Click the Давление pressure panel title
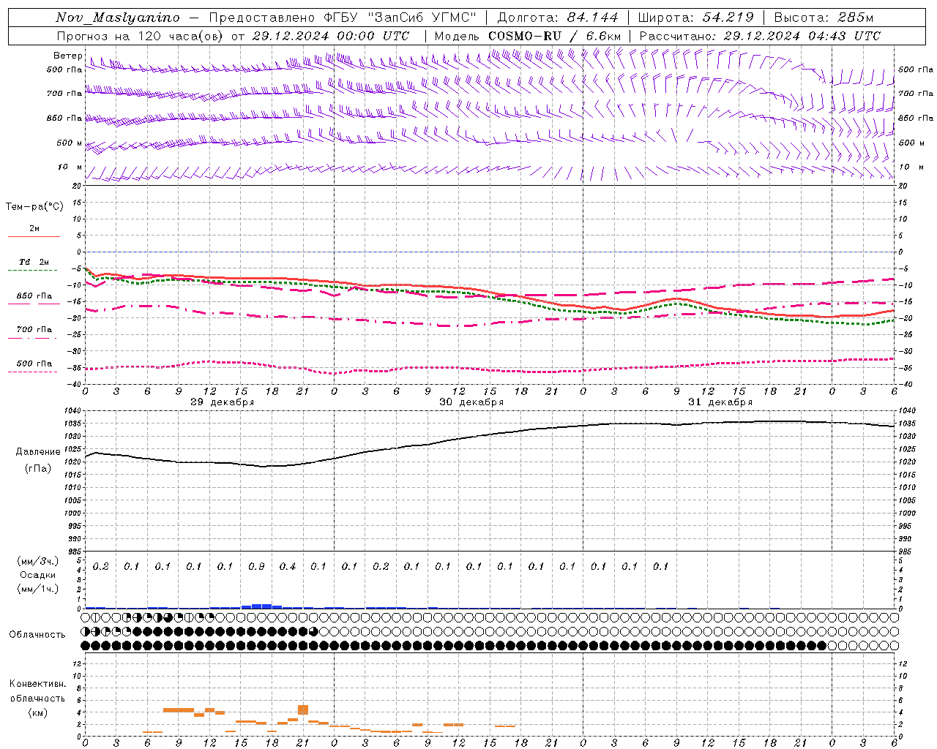 click(38, 452)
